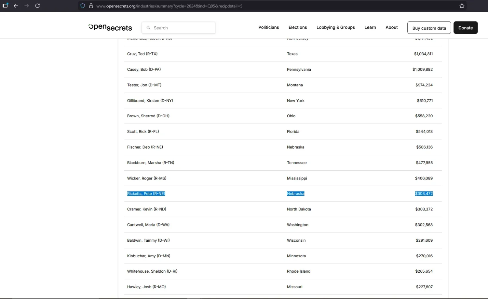Select Casey, Bob (D-PA) name
488x299 pixels.
pyautogui.click(x=144, y=70)
